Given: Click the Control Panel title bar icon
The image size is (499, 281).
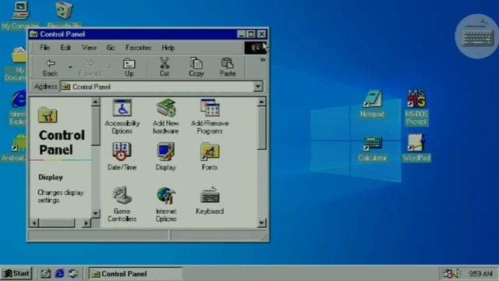Looking at the screenshot, I should pyautogui.click(x=34, y=34).
